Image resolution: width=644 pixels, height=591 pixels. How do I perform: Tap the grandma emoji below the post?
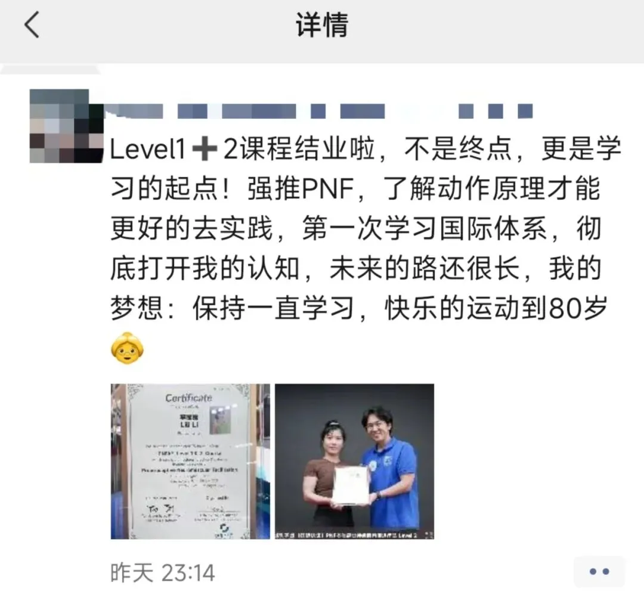[x=128, y=348]
